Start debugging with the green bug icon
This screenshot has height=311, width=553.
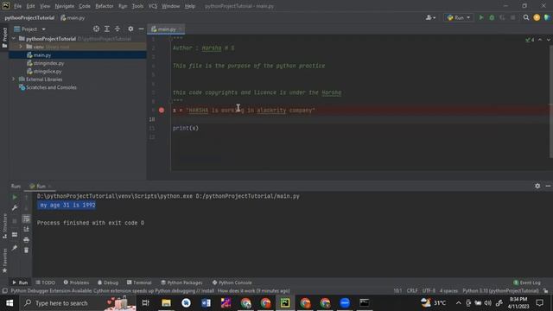pyautogui.click(x=492, y=17)
